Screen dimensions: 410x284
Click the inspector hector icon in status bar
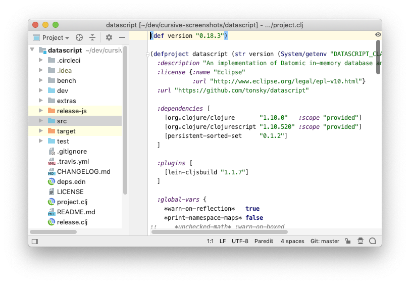point(361,241)
